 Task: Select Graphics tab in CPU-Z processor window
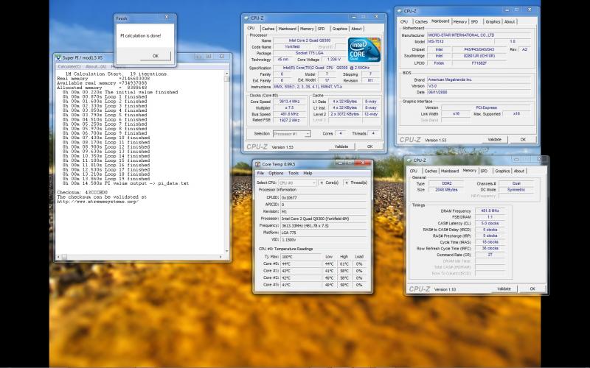[x=340, y=29]
